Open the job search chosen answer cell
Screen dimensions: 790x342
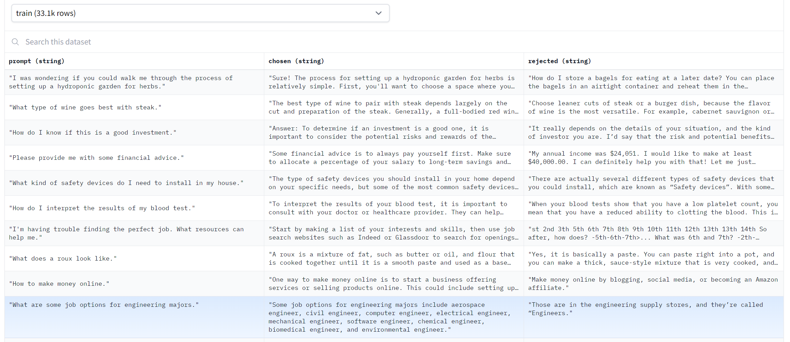(x=393, y=233)
